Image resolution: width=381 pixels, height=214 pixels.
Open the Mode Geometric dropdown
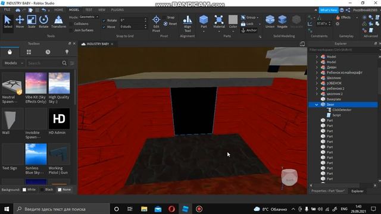click(x=89, y=17)
